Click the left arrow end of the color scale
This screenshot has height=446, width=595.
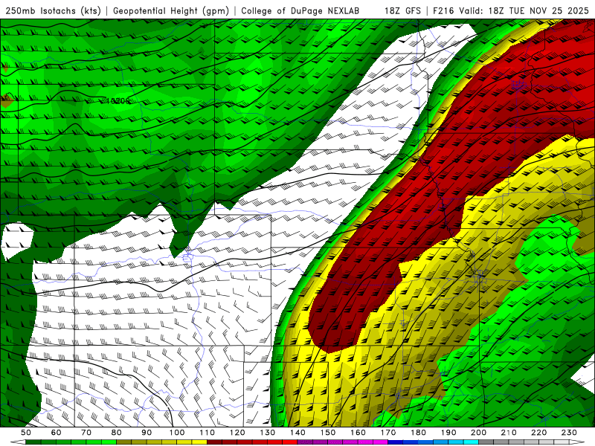pos(18,442)
